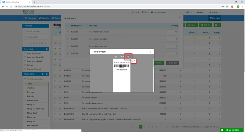Expand the Phòng khách group
Image resolution: width=245 pixels, height=132 pixels.
point(26,113)
